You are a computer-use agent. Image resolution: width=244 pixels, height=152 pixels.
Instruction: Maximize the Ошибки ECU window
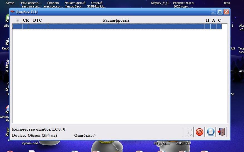220,12
